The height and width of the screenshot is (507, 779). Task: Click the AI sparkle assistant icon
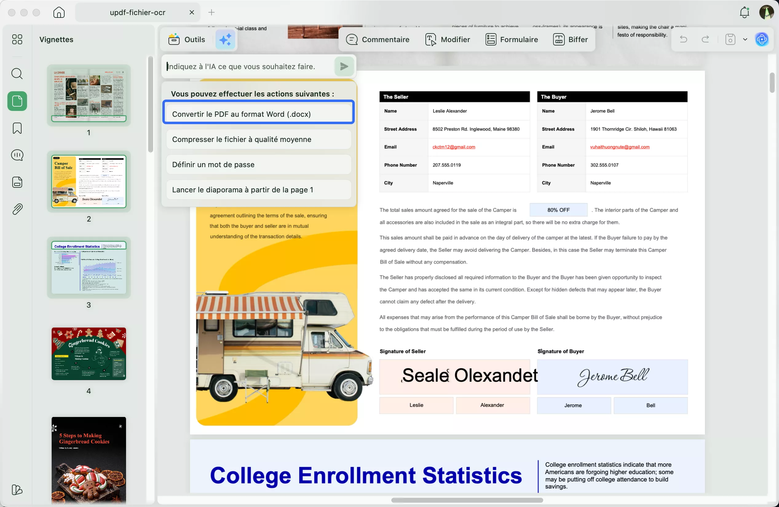point(225,40)
